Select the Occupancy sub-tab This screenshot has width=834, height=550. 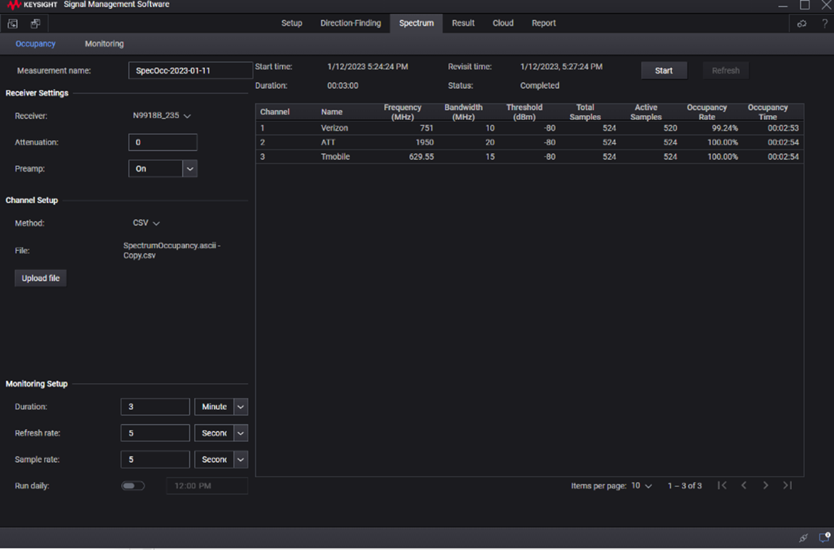[x=35, y=44]
